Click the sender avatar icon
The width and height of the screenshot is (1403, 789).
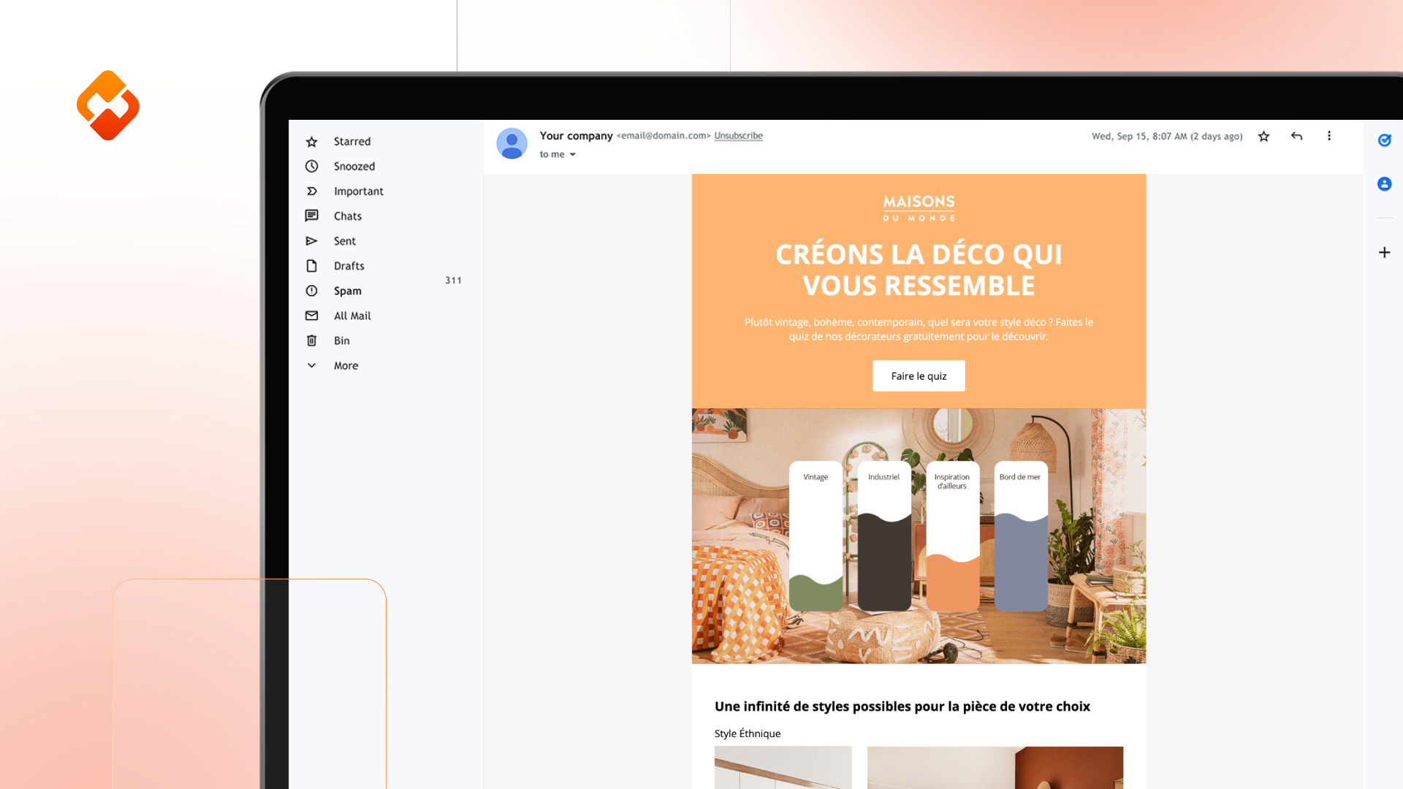tap(512, 144)
